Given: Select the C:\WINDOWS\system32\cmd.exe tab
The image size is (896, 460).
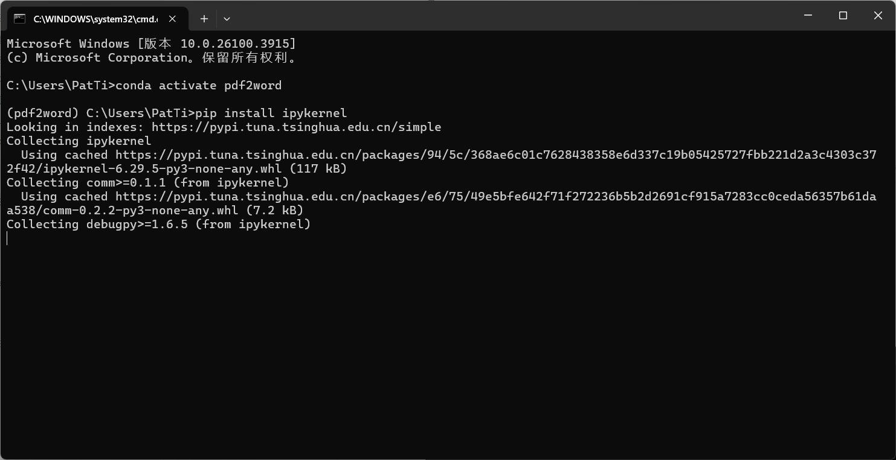Looking at the screenshot, I should point(97,19).
